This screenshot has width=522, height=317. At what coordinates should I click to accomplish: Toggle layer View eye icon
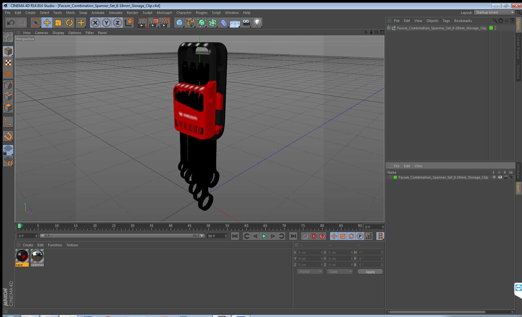[x=500, y=177]
